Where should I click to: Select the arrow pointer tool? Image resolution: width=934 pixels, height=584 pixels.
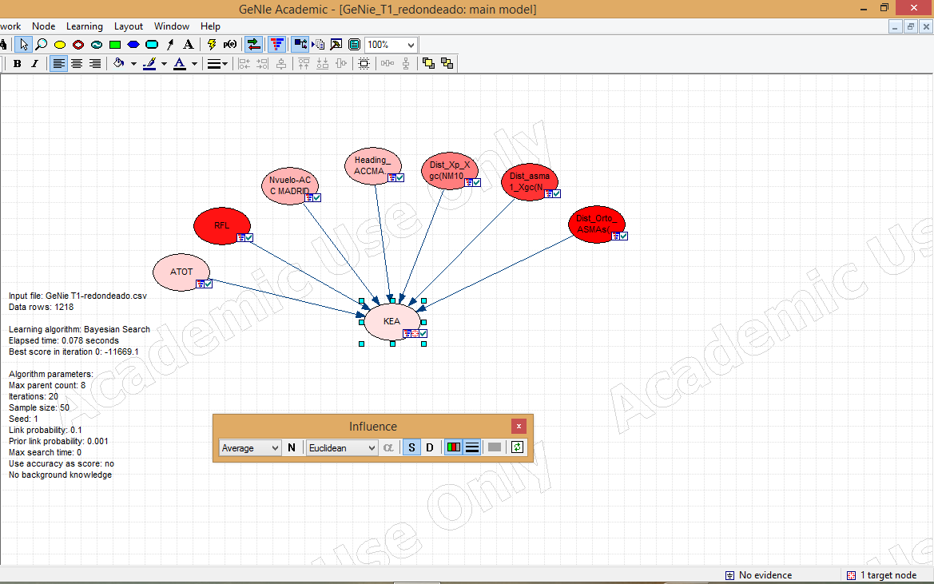coord(23,45)
